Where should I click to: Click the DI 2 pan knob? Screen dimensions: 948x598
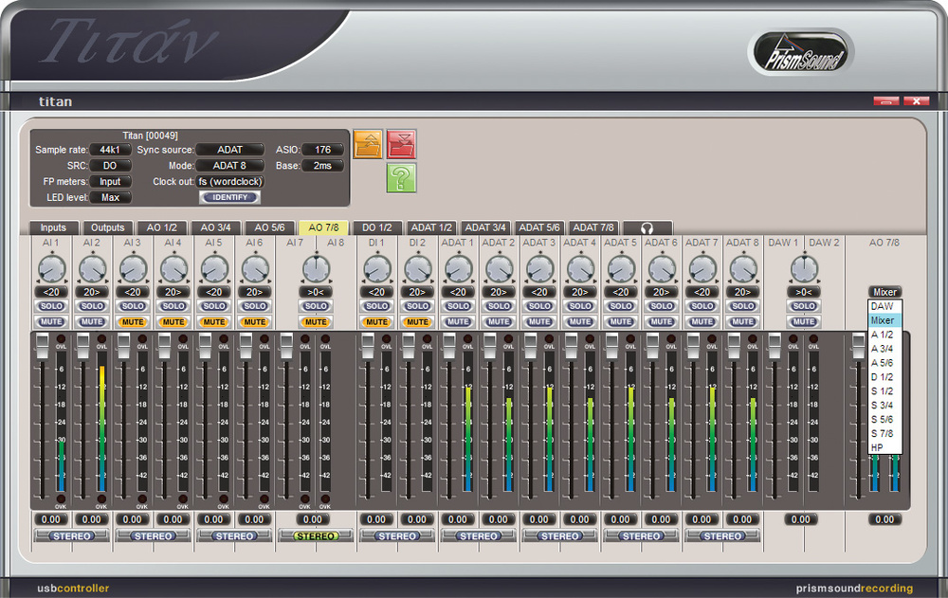417,269
